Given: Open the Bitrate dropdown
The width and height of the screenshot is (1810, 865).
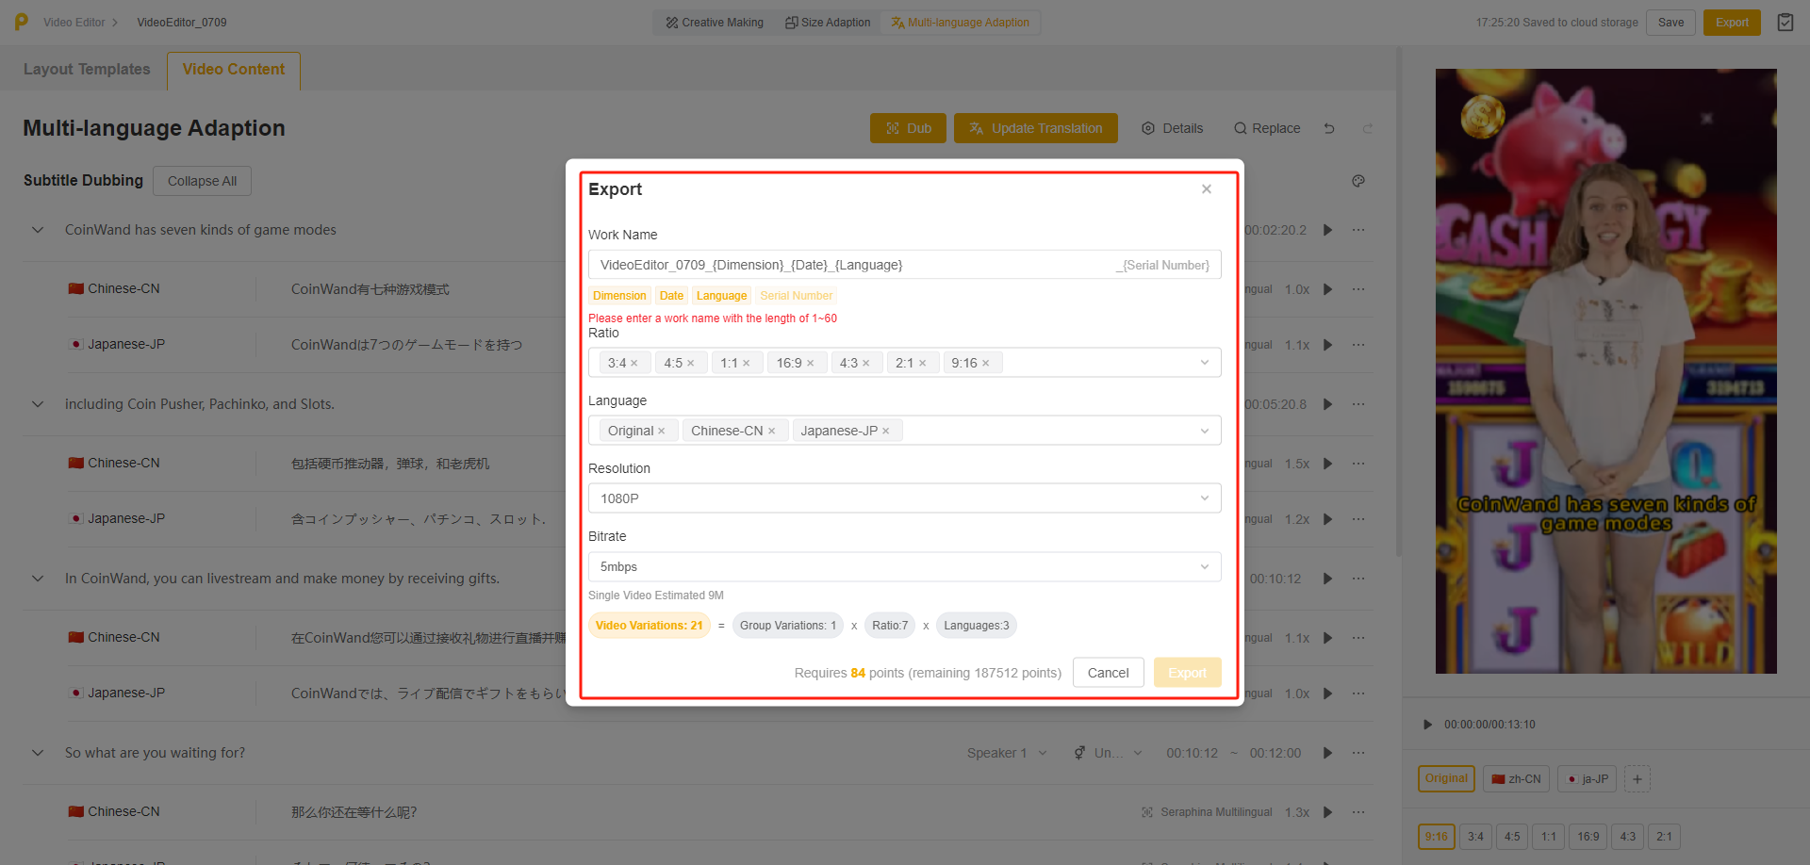Looking at the screenshot, I should pos(903,566).
